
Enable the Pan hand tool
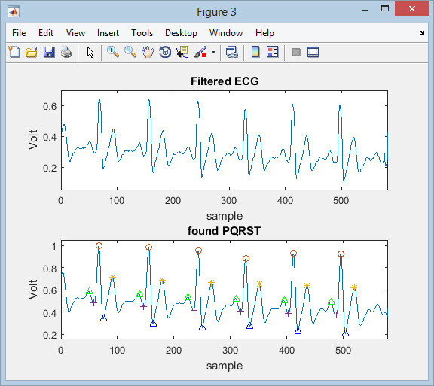(x=148, y=52)
